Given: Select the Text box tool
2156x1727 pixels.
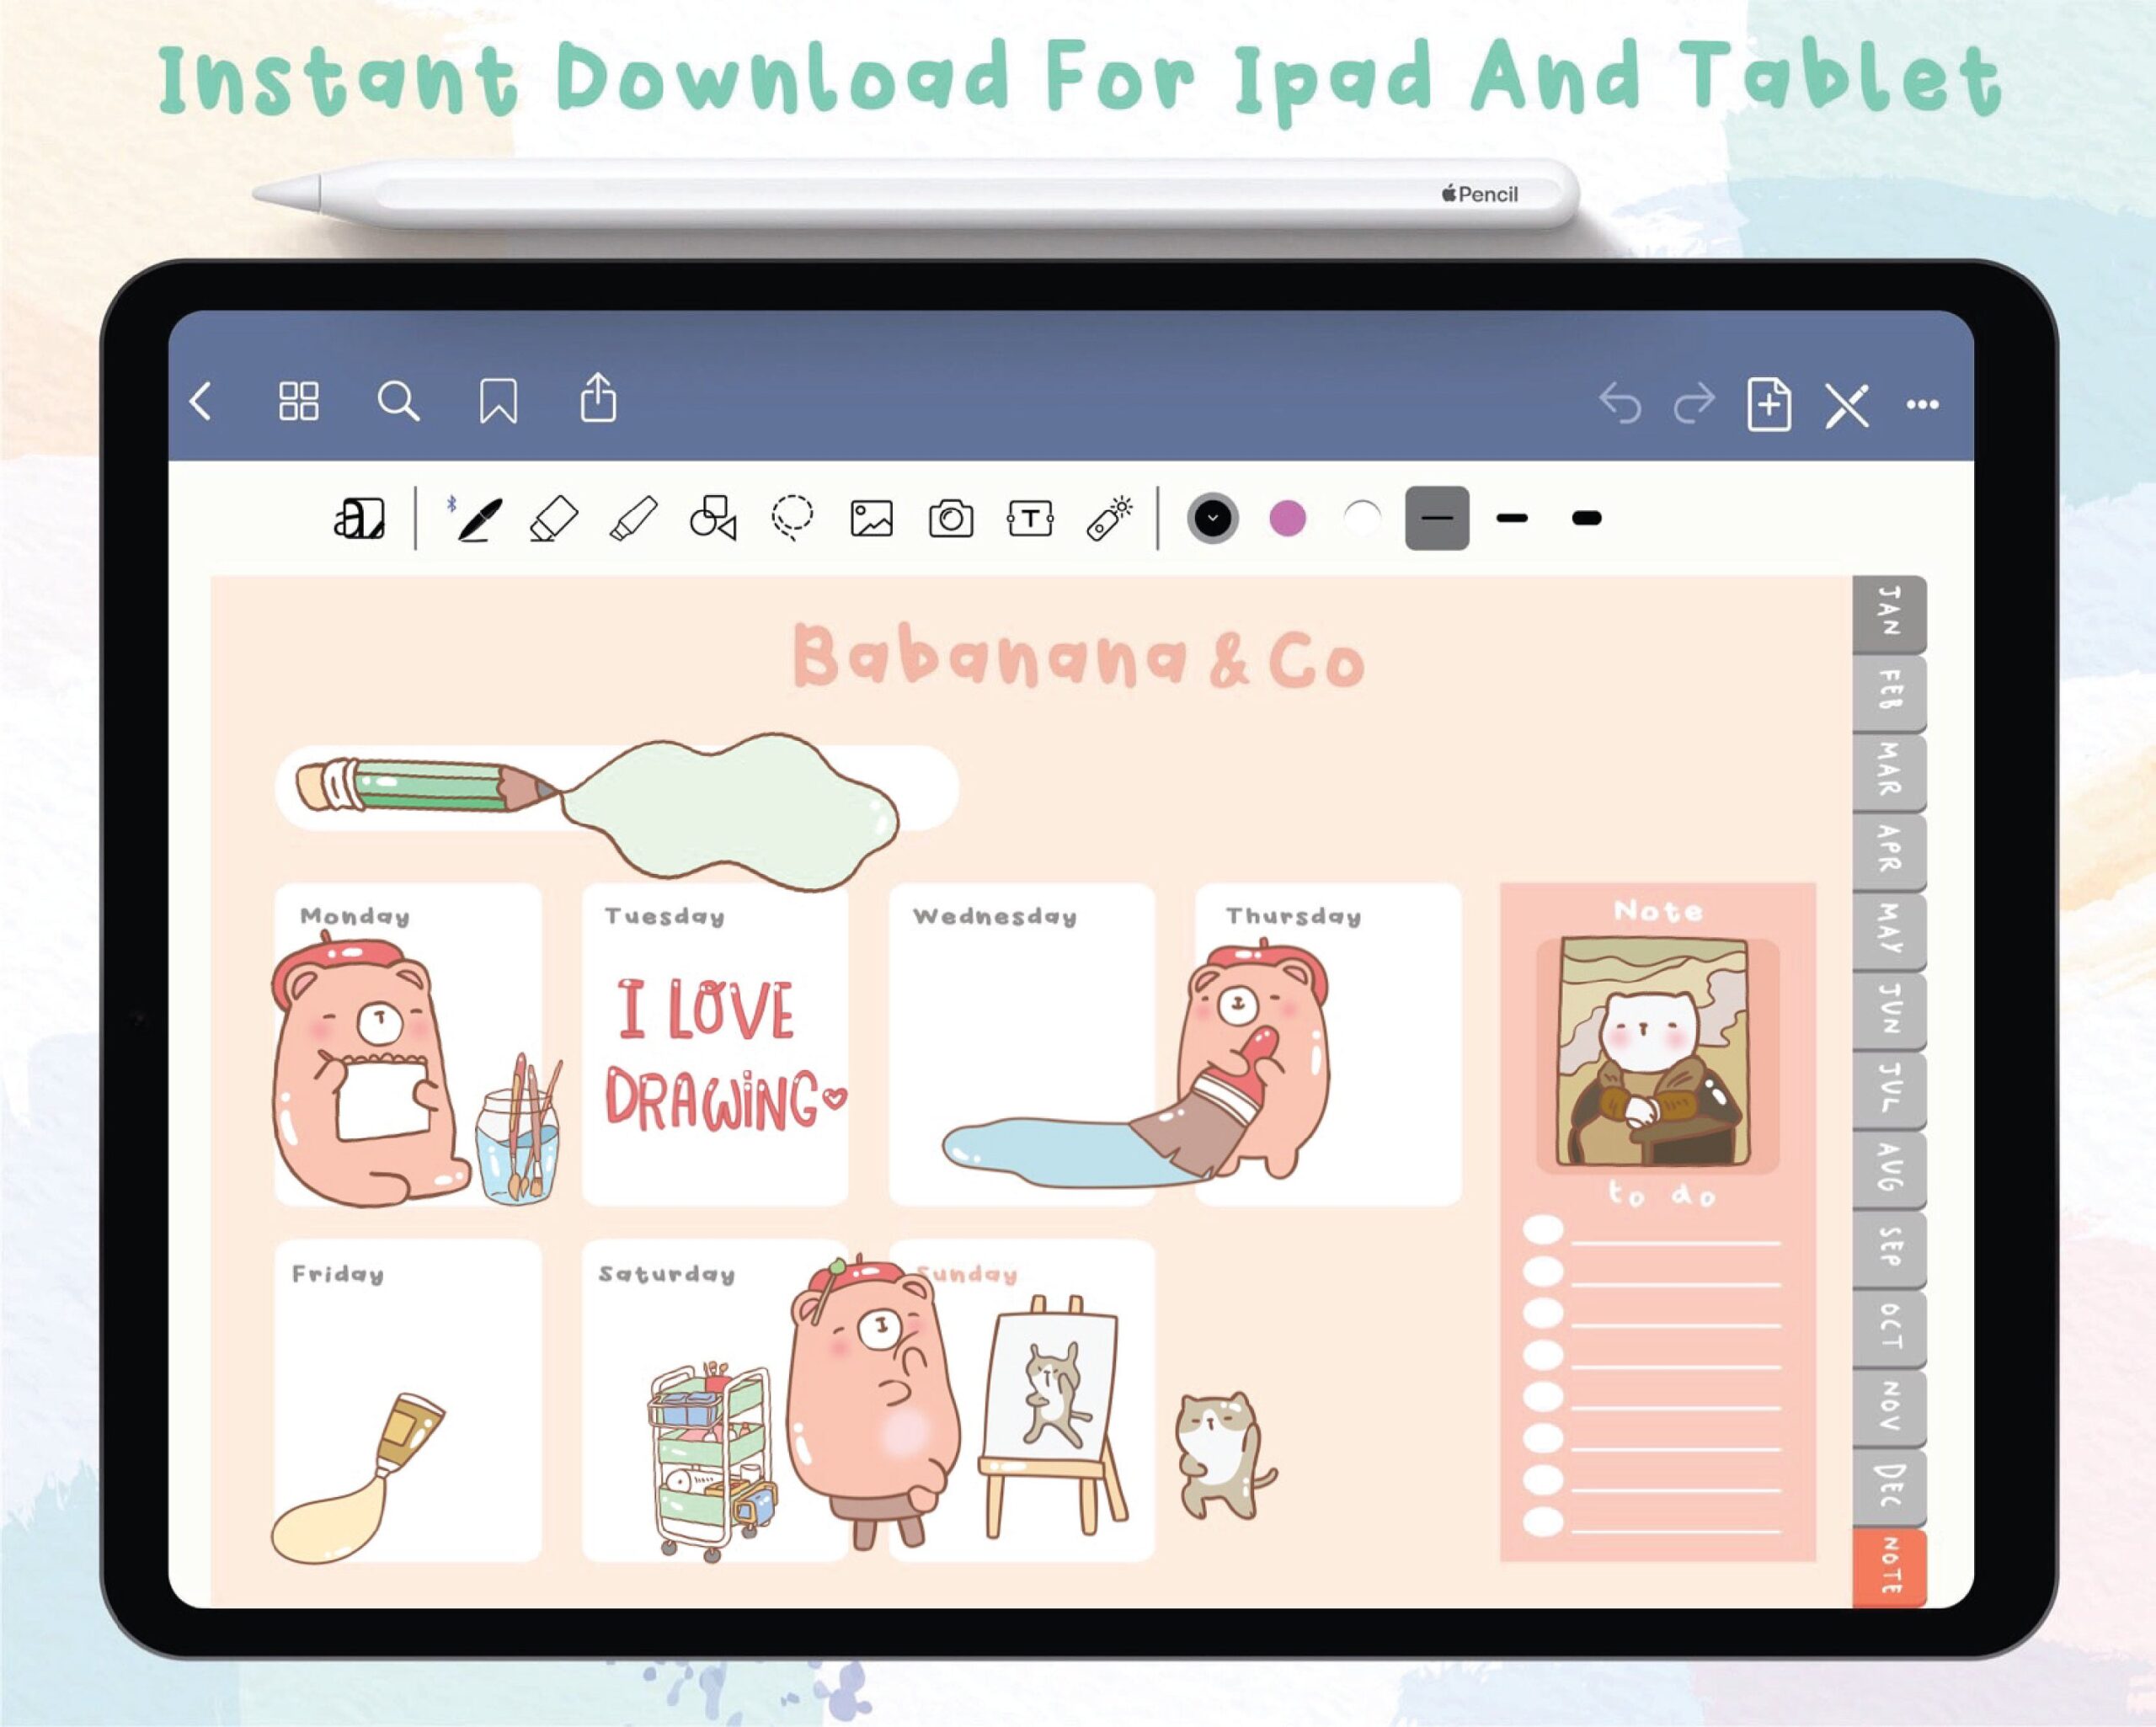Looking at the screenshot, I should point(1030,518).
